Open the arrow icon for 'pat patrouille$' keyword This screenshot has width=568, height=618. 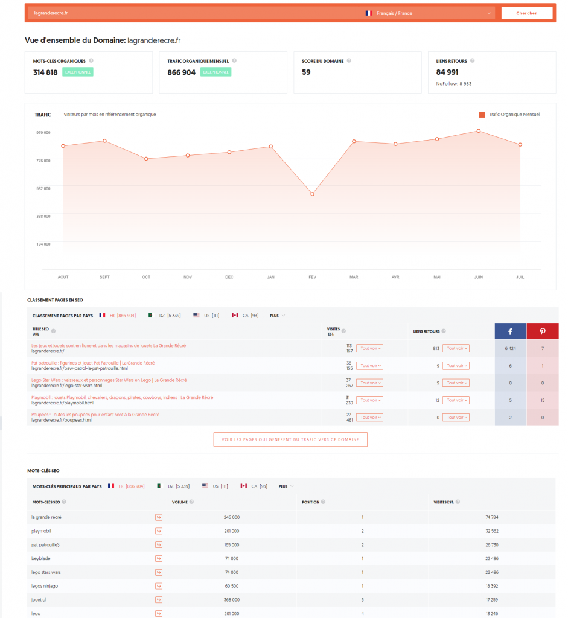coord(159,545)
